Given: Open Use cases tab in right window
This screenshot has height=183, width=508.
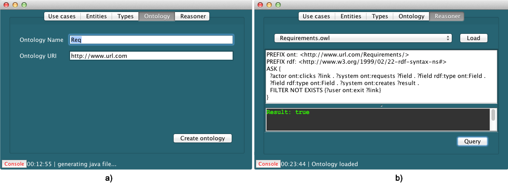Looking at the screenshot, I should point(316,16).
